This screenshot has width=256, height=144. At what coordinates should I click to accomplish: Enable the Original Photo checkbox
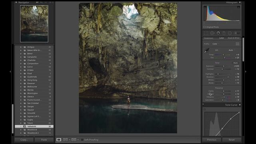[204, 27]
